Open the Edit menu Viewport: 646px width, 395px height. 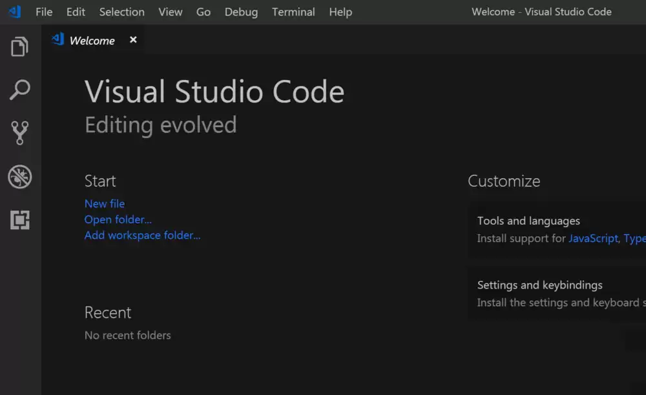[x=76, y=12]
